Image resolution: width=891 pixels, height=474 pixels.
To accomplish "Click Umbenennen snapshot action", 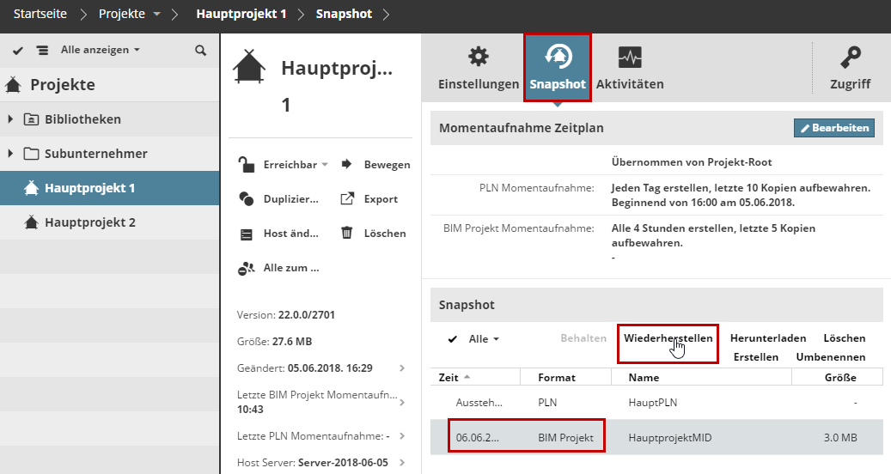I will [x=831, y=357].
